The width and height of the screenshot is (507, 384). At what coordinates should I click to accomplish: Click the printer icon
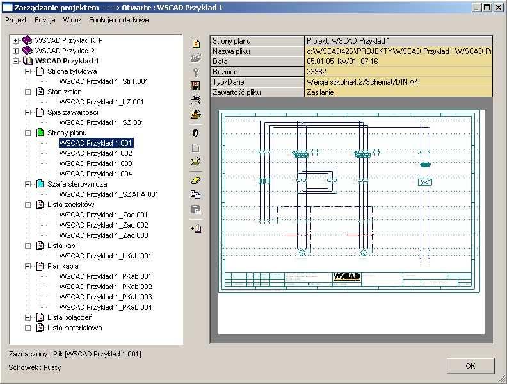pyautogui.click(x=196, y=100)
